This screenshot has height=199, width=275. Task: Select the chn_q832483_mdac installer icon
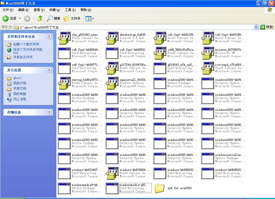point(64,38)
